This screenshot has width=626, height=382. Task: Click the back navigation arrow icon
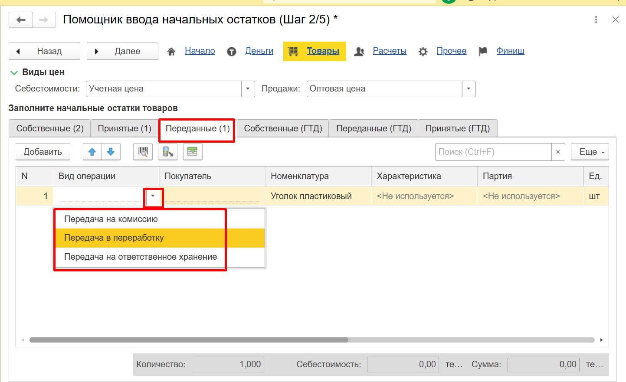(21, 20)
